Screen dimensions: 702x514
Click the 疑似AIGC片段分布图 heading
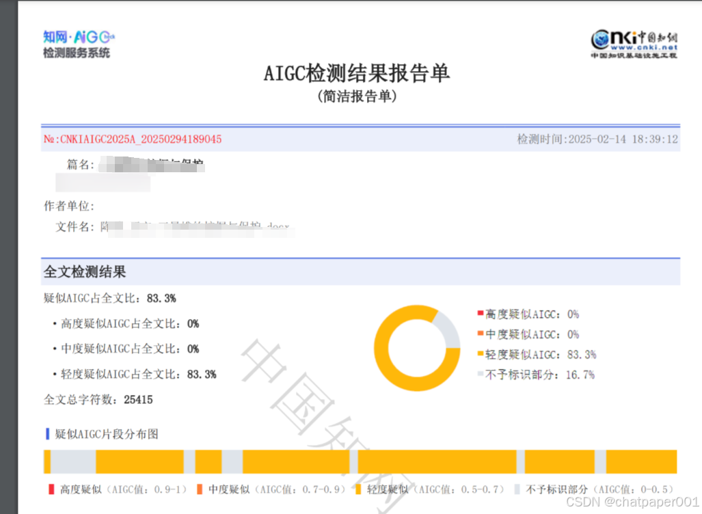pyautogui.click(x=107, y=434)
